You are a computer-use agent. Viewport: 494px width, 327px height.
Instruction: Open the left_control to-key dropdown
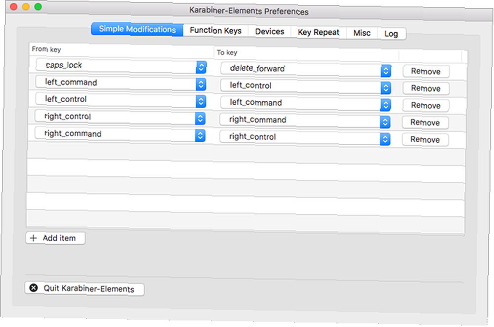click(306, 86)
